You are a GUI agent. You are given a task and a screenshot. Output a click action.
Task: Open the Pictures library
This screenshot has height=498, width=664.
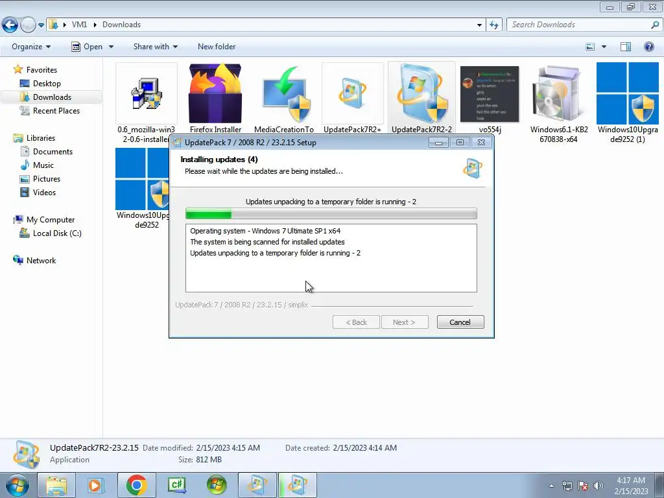point(47,179)
